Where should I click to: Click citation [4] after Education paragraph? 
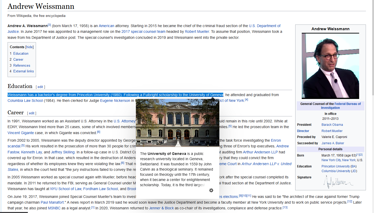tap(246, 99)
